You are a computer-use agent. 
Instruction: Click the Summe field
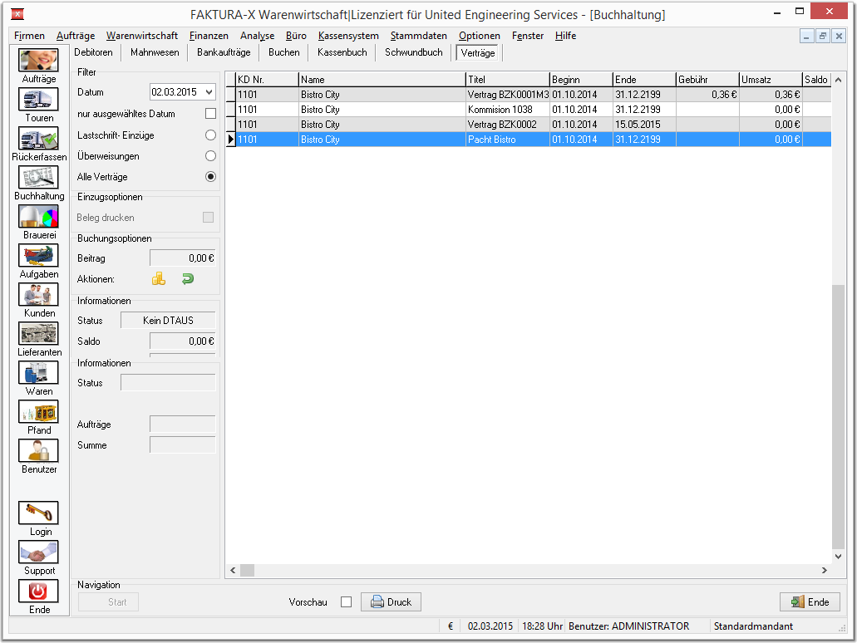click(183, 444)
